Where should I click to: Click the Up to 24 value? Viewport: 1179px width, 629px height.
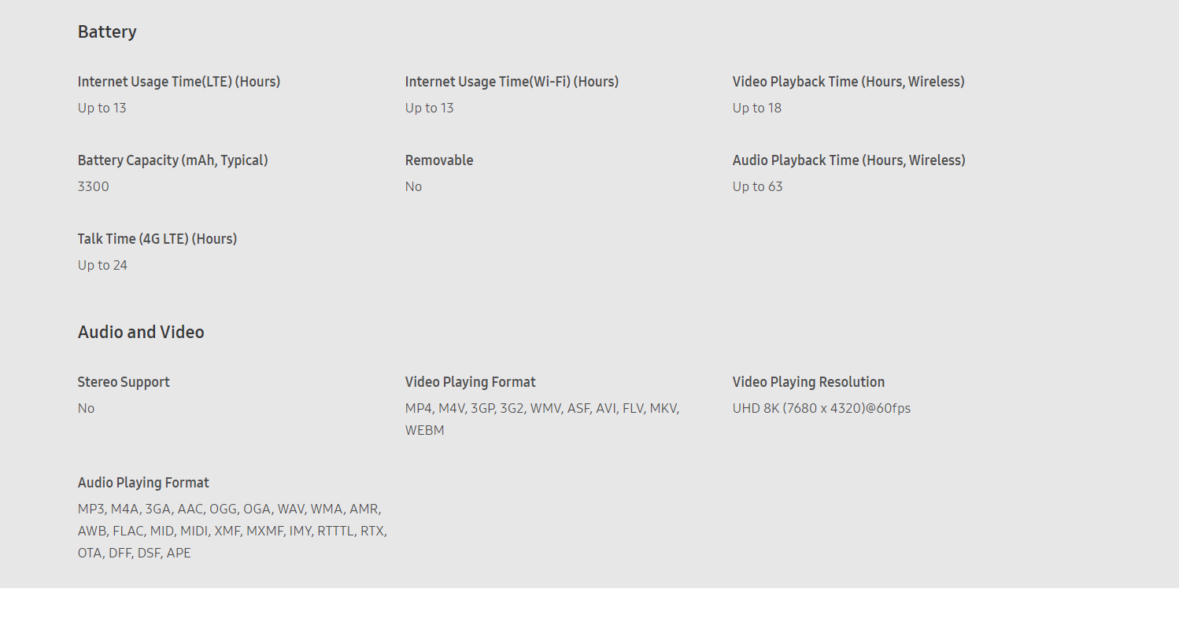coord(102,265)
